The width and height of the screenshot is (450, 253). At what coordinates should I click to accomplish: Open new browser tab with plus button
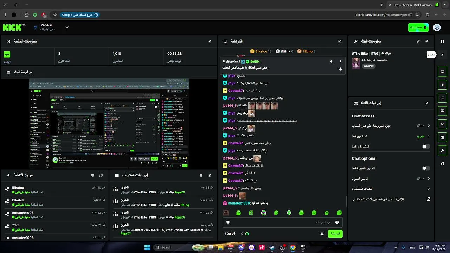tap(381, 5)
